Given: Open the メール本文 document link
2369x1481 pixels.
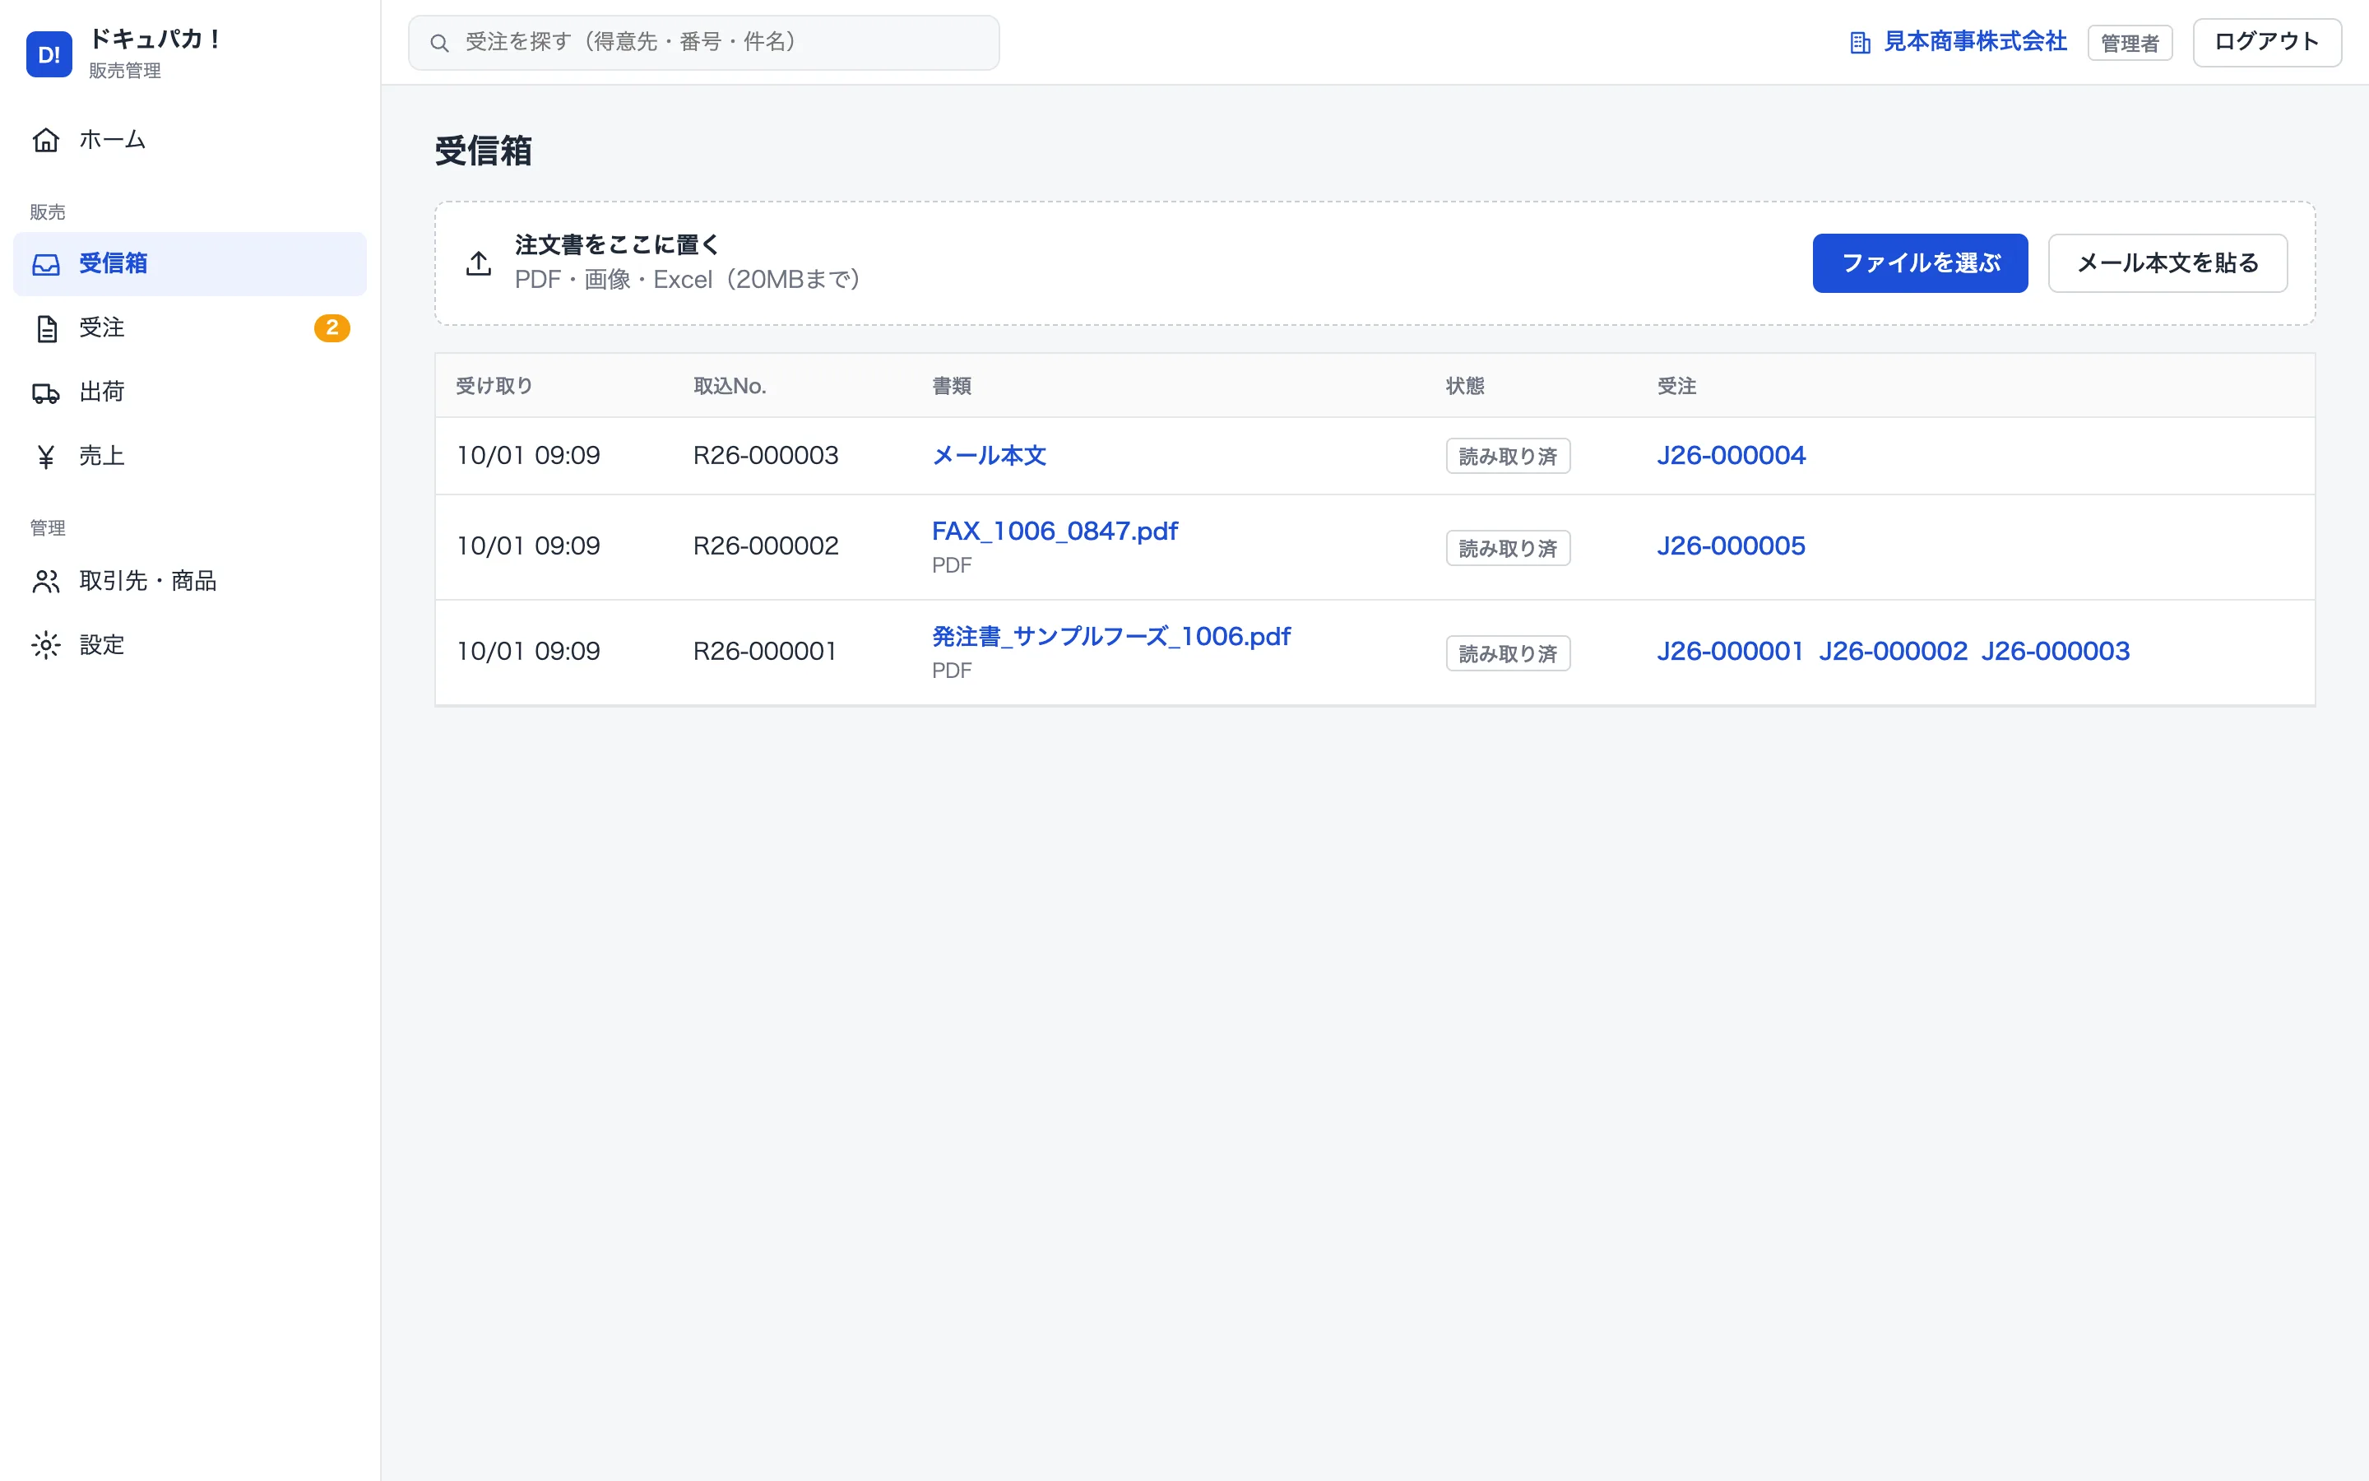Looking at the screenshot, I should [x=989, y=457].
